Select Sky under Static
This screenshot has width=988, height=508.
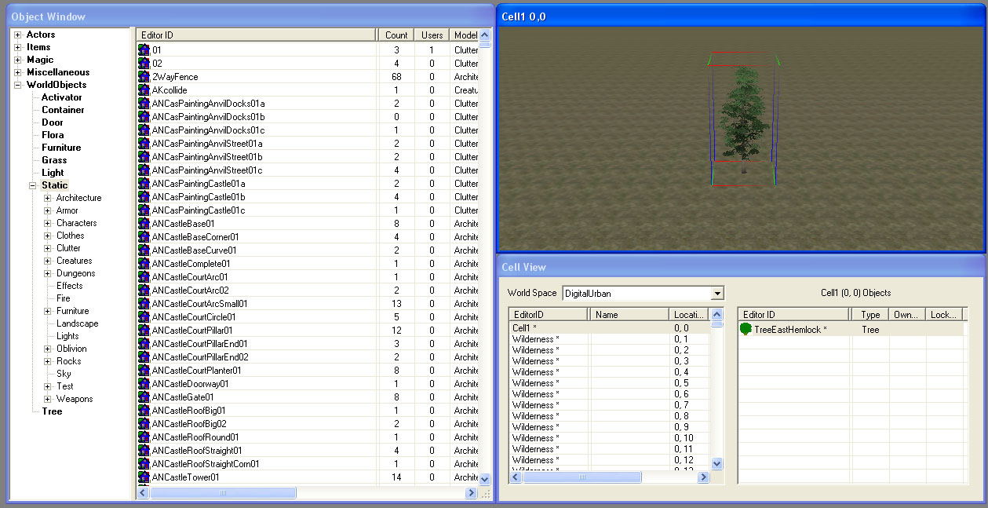tap(64, 374)
